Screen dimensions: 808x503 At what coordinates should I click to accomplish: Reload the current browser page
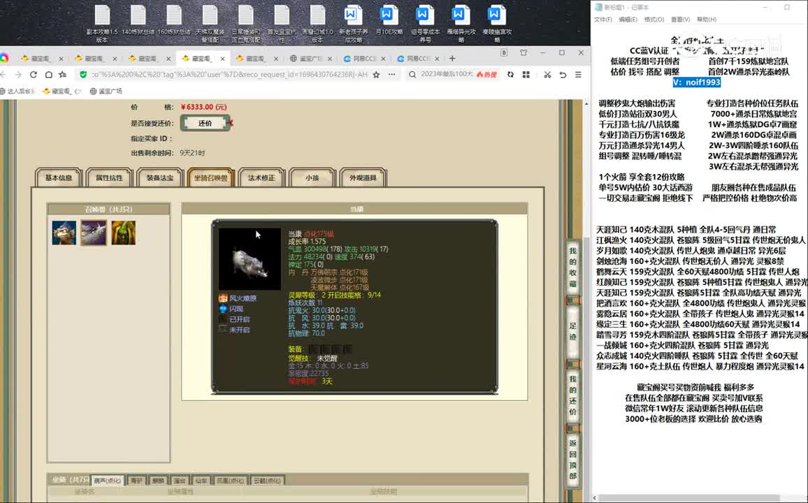34,75
